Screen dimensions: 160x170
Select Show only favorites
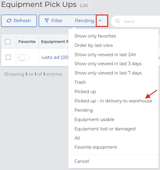[95, 36]
